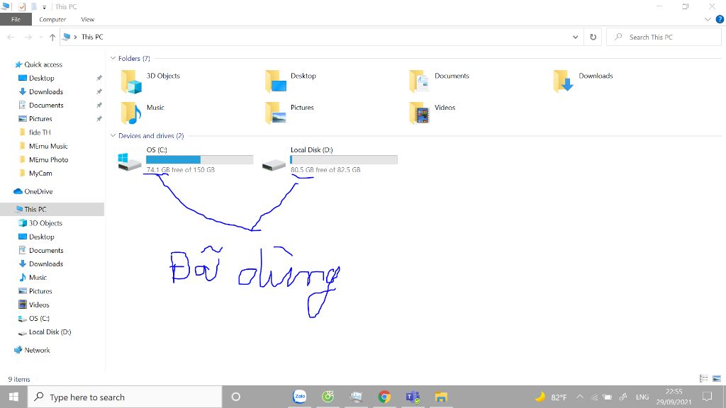
Task: Open MEmu Photo in Quick access
Action: (x=49, y=159)
